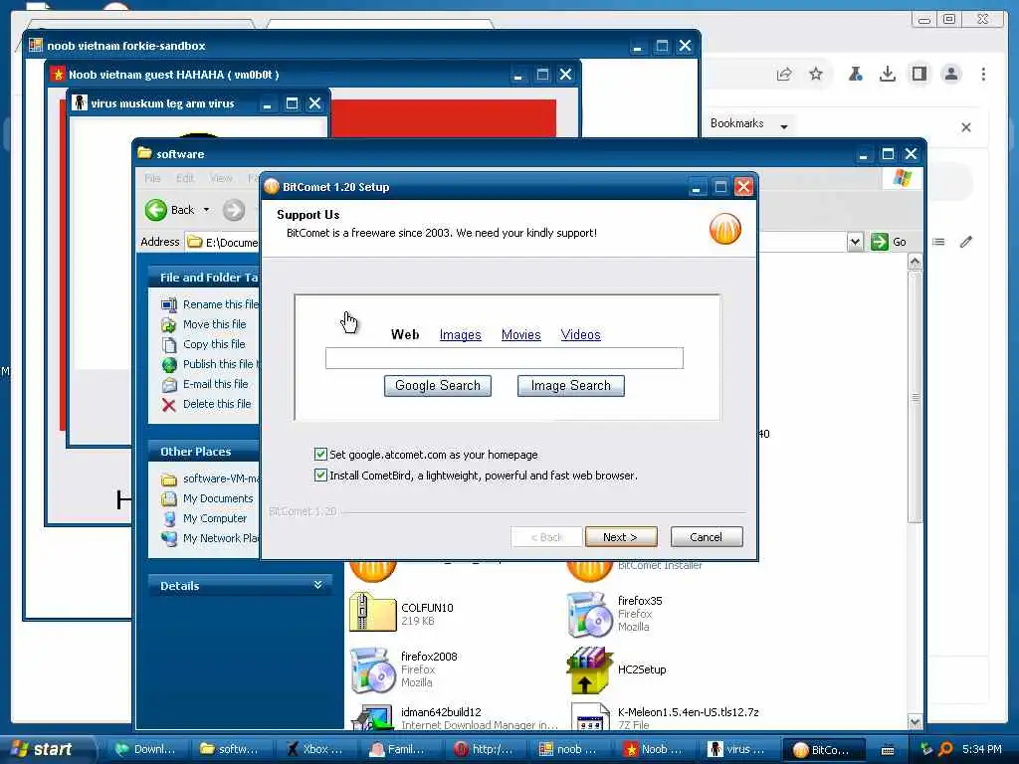The width and height of the screenshot is (1019, 764).
Task: Open Edit menu in software window
Action: click(185, 178)
